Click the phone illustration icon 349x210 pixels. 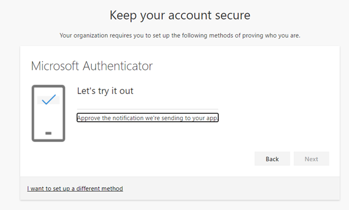pos(48,113)
